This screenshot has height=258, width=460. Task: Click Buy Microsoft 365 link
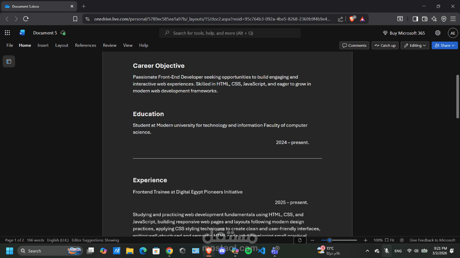404,33
